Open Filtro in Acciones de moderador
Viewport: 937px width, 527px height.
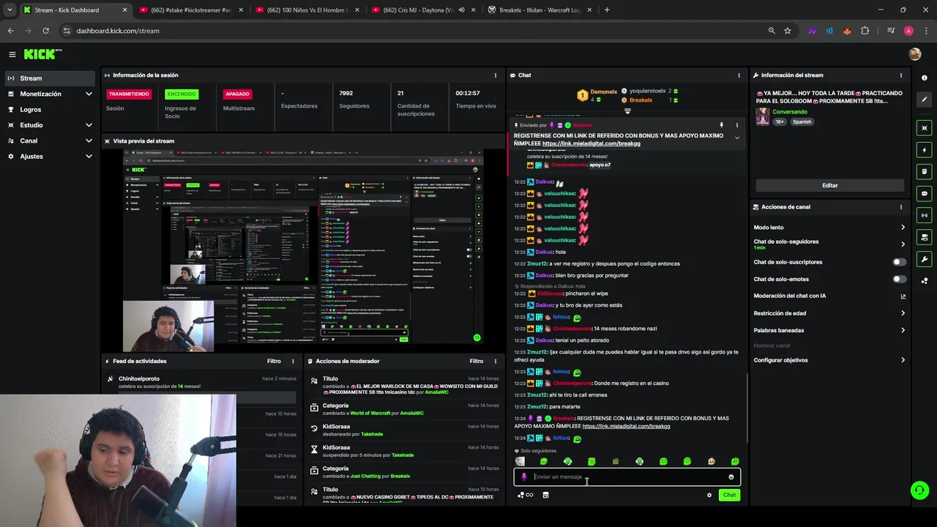coord(477,361)
